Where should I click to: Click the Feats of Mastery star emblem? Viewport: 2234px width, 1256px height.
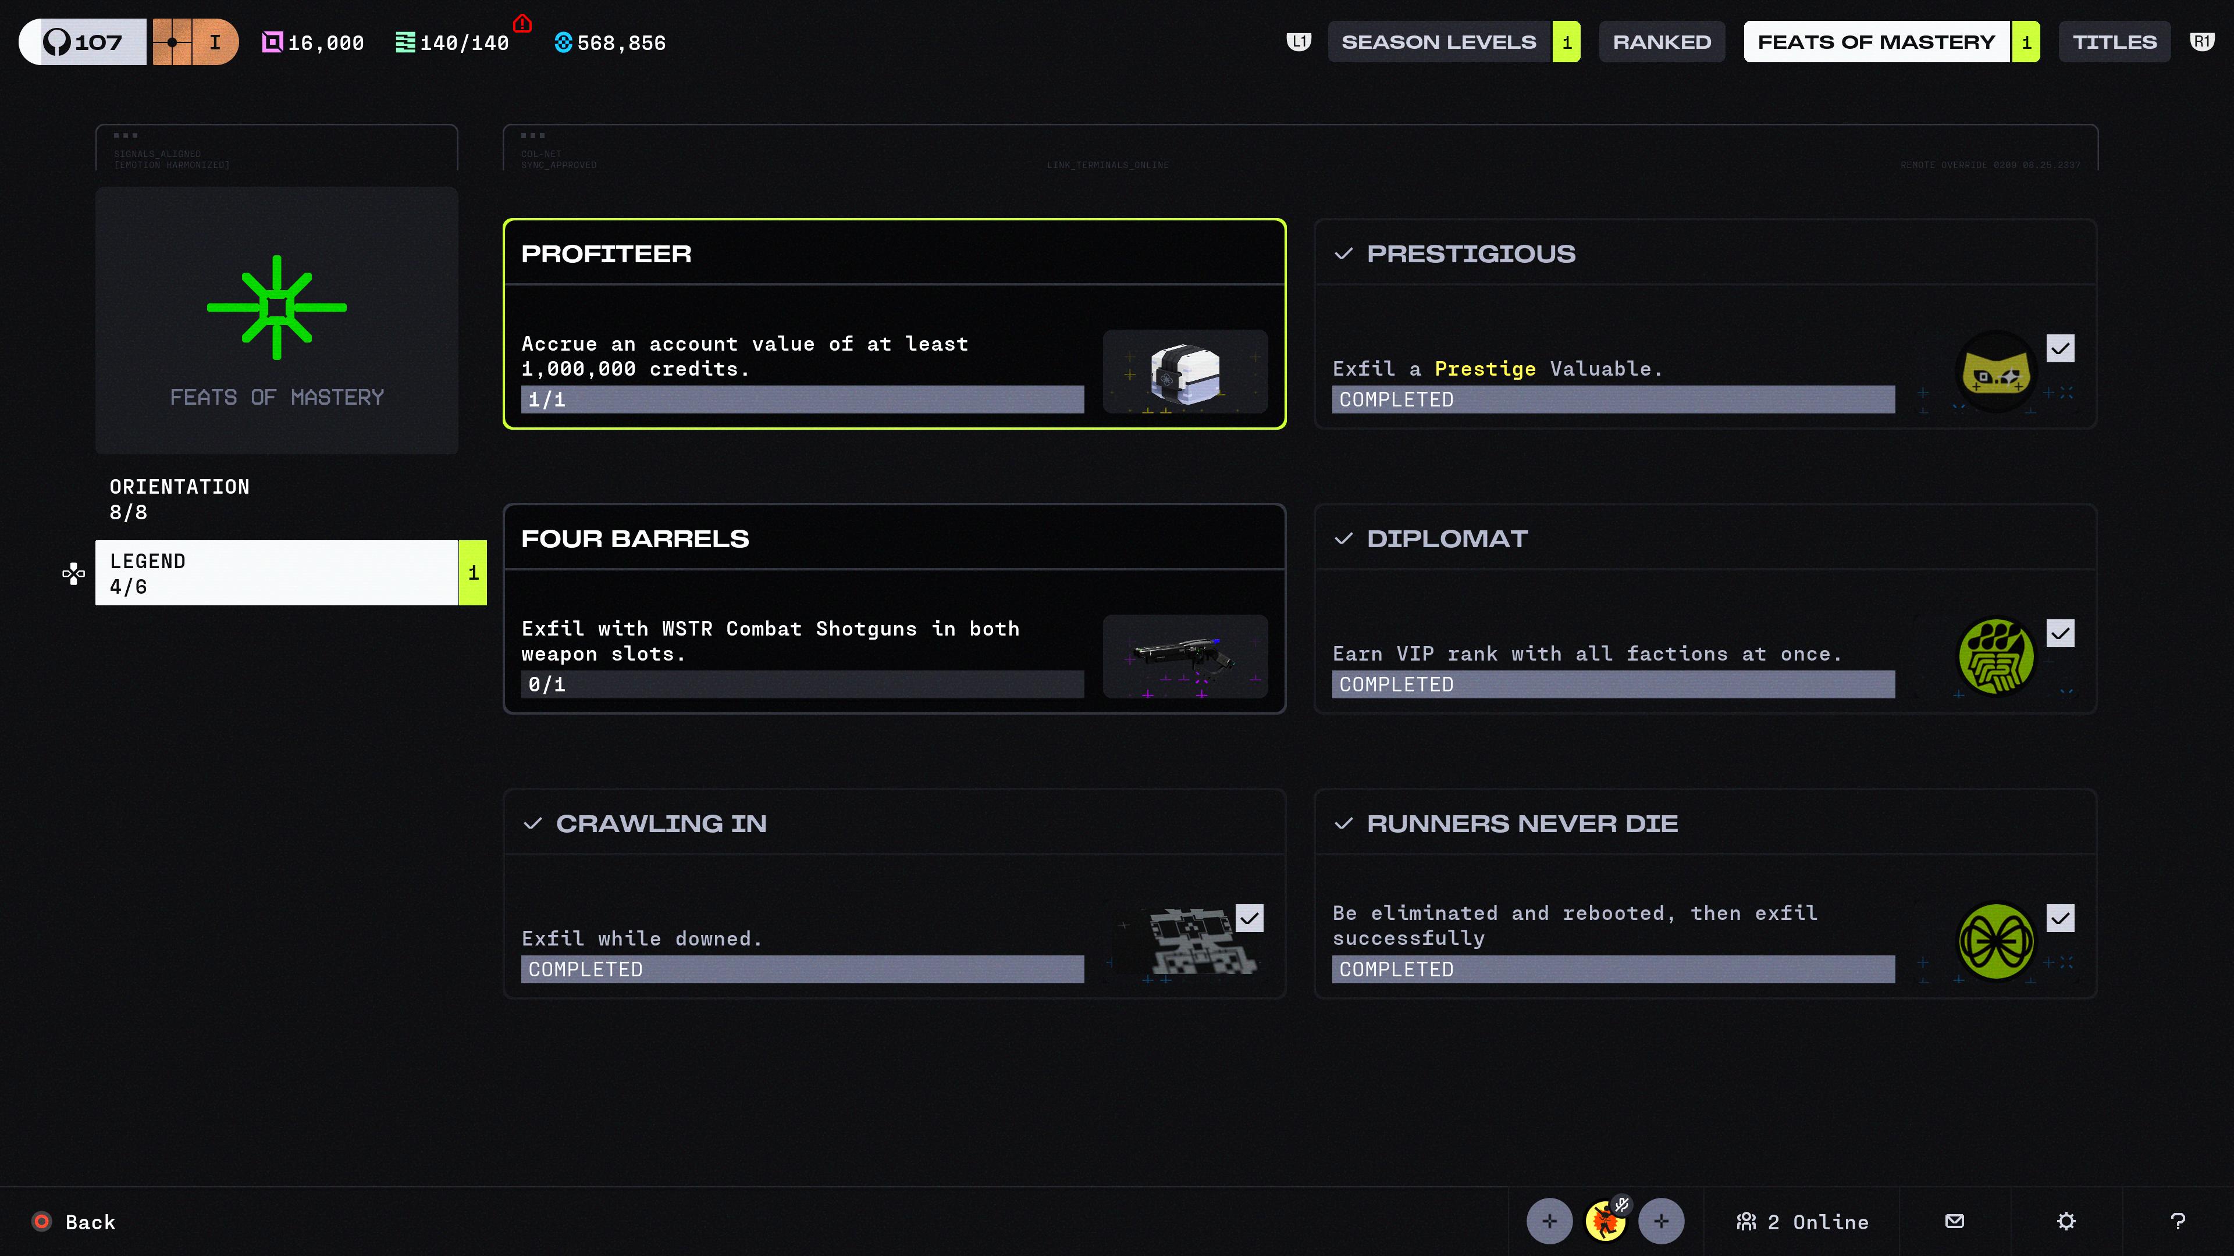click(x=277, y=307)
